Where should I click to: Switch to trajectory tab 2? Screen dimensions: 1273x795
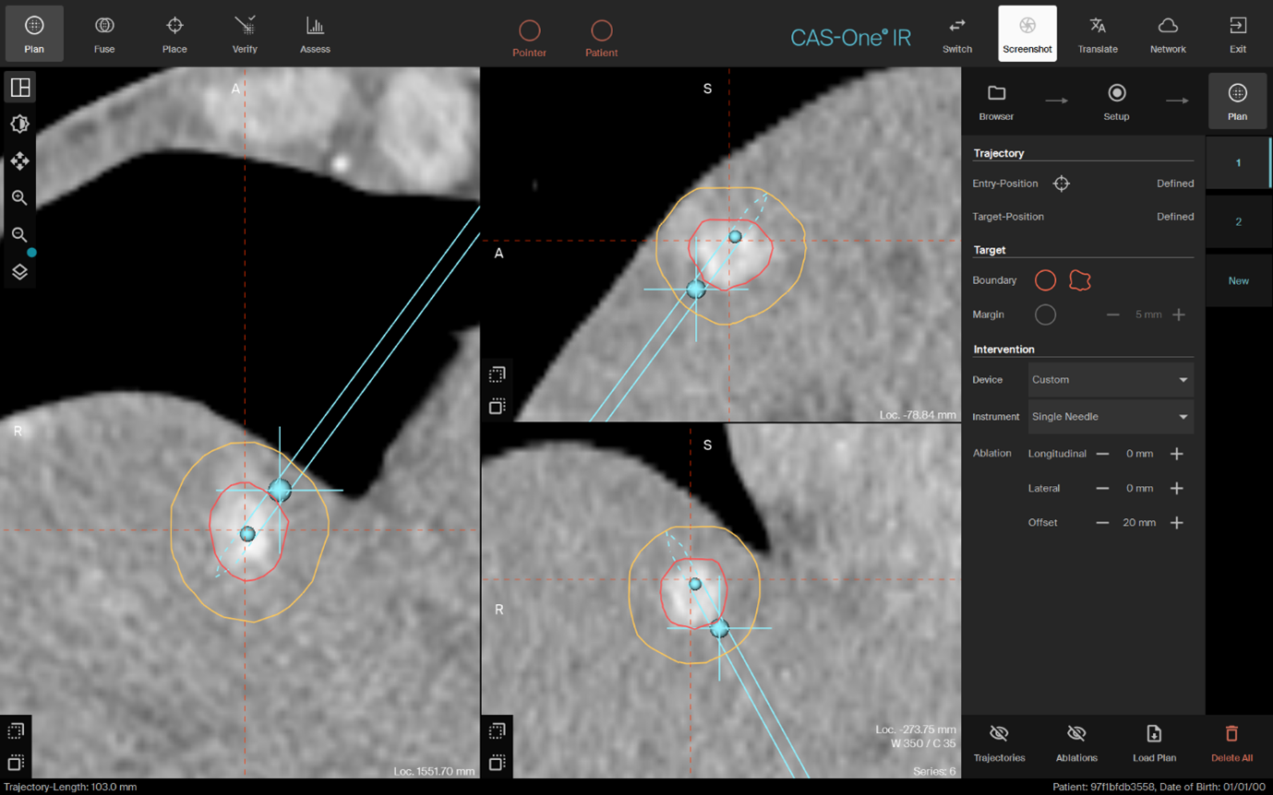[1237, 221]
